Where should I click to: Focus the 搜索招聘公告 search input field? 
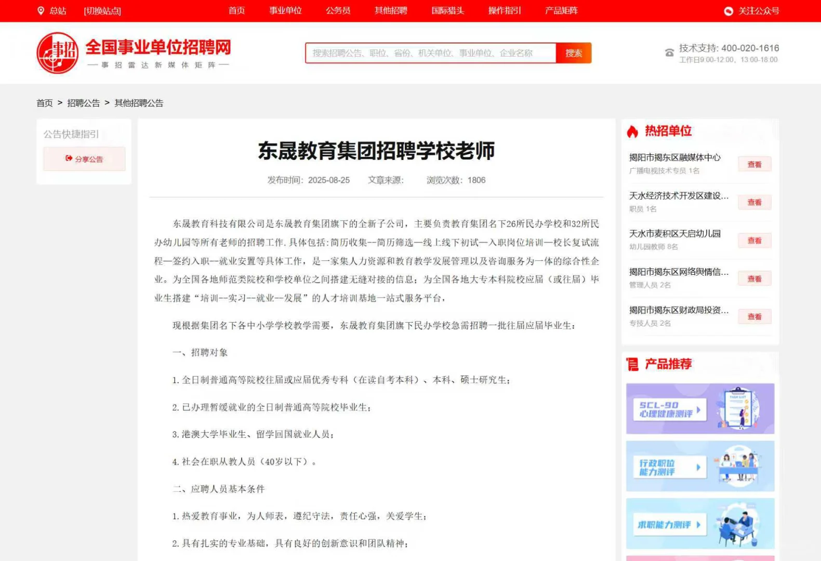[431, 53]
